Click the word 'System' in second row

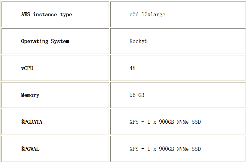[60, 41]
